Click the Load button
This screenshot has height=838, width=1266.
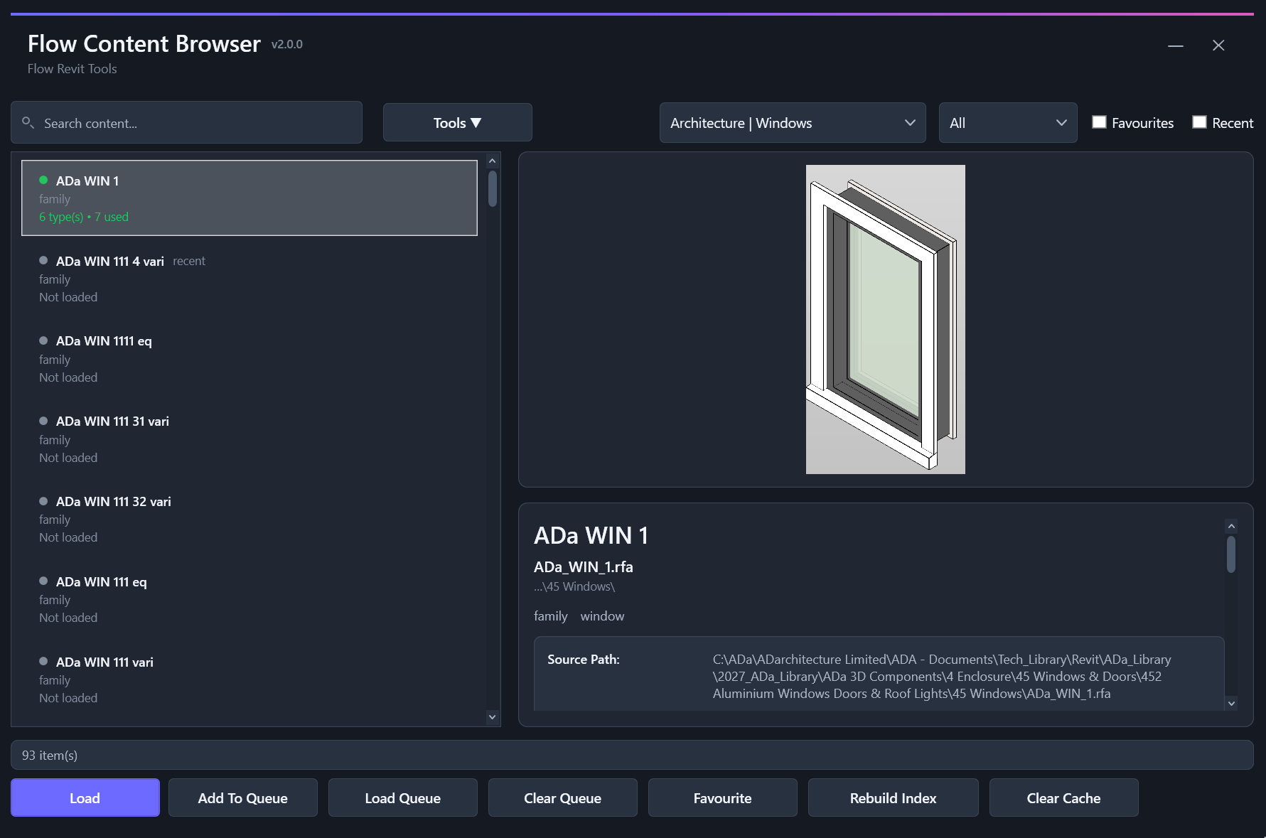85,797
